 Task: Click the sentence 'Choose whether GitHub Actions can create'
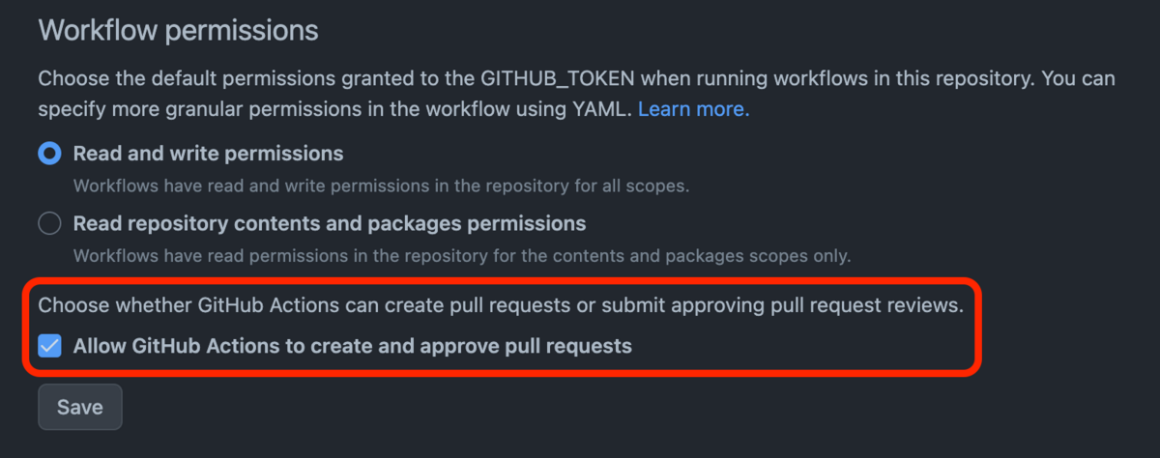point(501,307)
